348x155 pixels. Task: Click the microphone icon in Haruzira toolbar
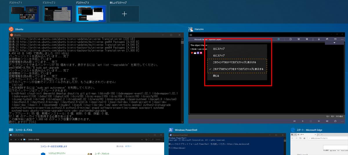tap(319, 39)
